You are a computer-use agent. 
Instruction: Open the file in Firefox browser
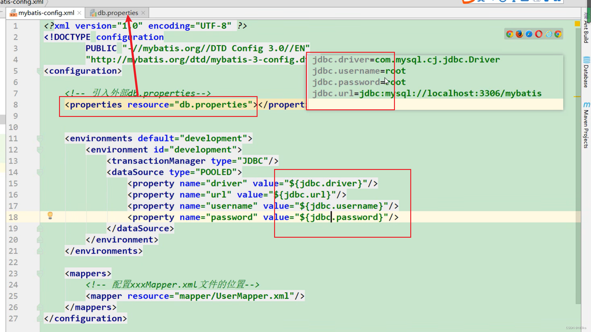click(x=519, y=34)
